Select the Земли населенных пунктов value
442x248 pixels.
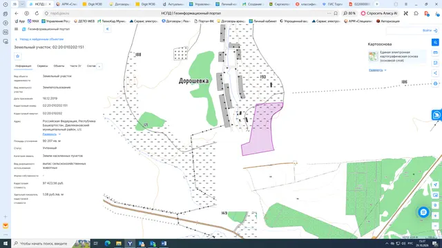click(63, 156)
